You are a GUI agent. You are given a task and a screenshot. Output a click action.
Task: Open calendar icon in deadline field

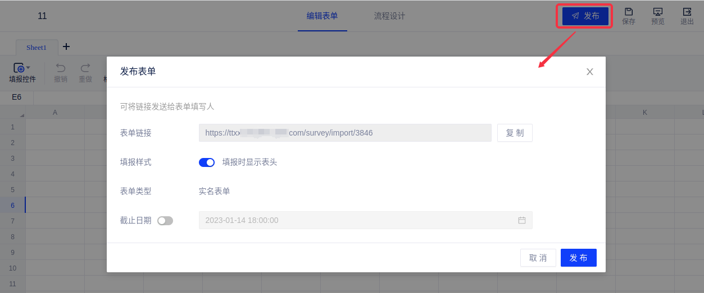pyautogui.click(x=522, y=220)
